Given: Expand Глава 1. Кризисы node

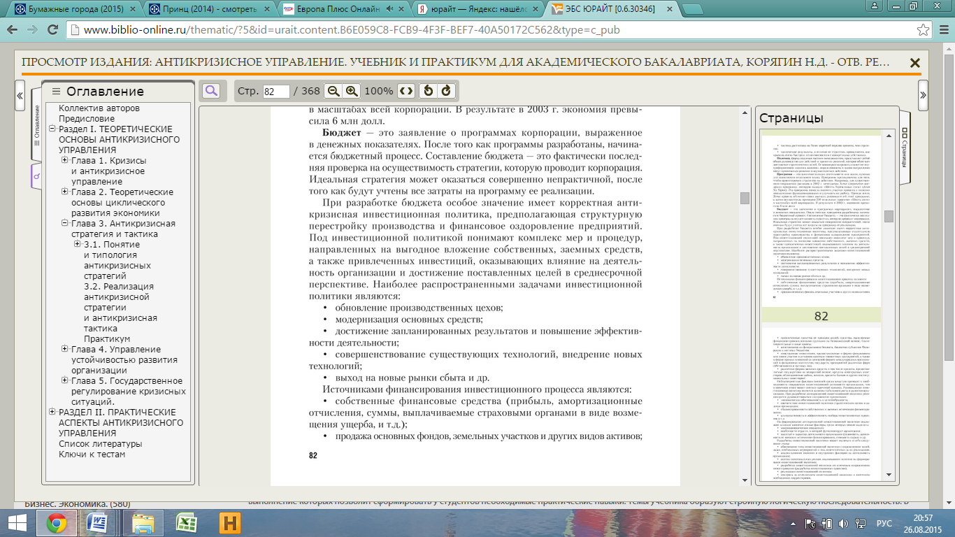Looking at the screenshot, I should point(65,161).
